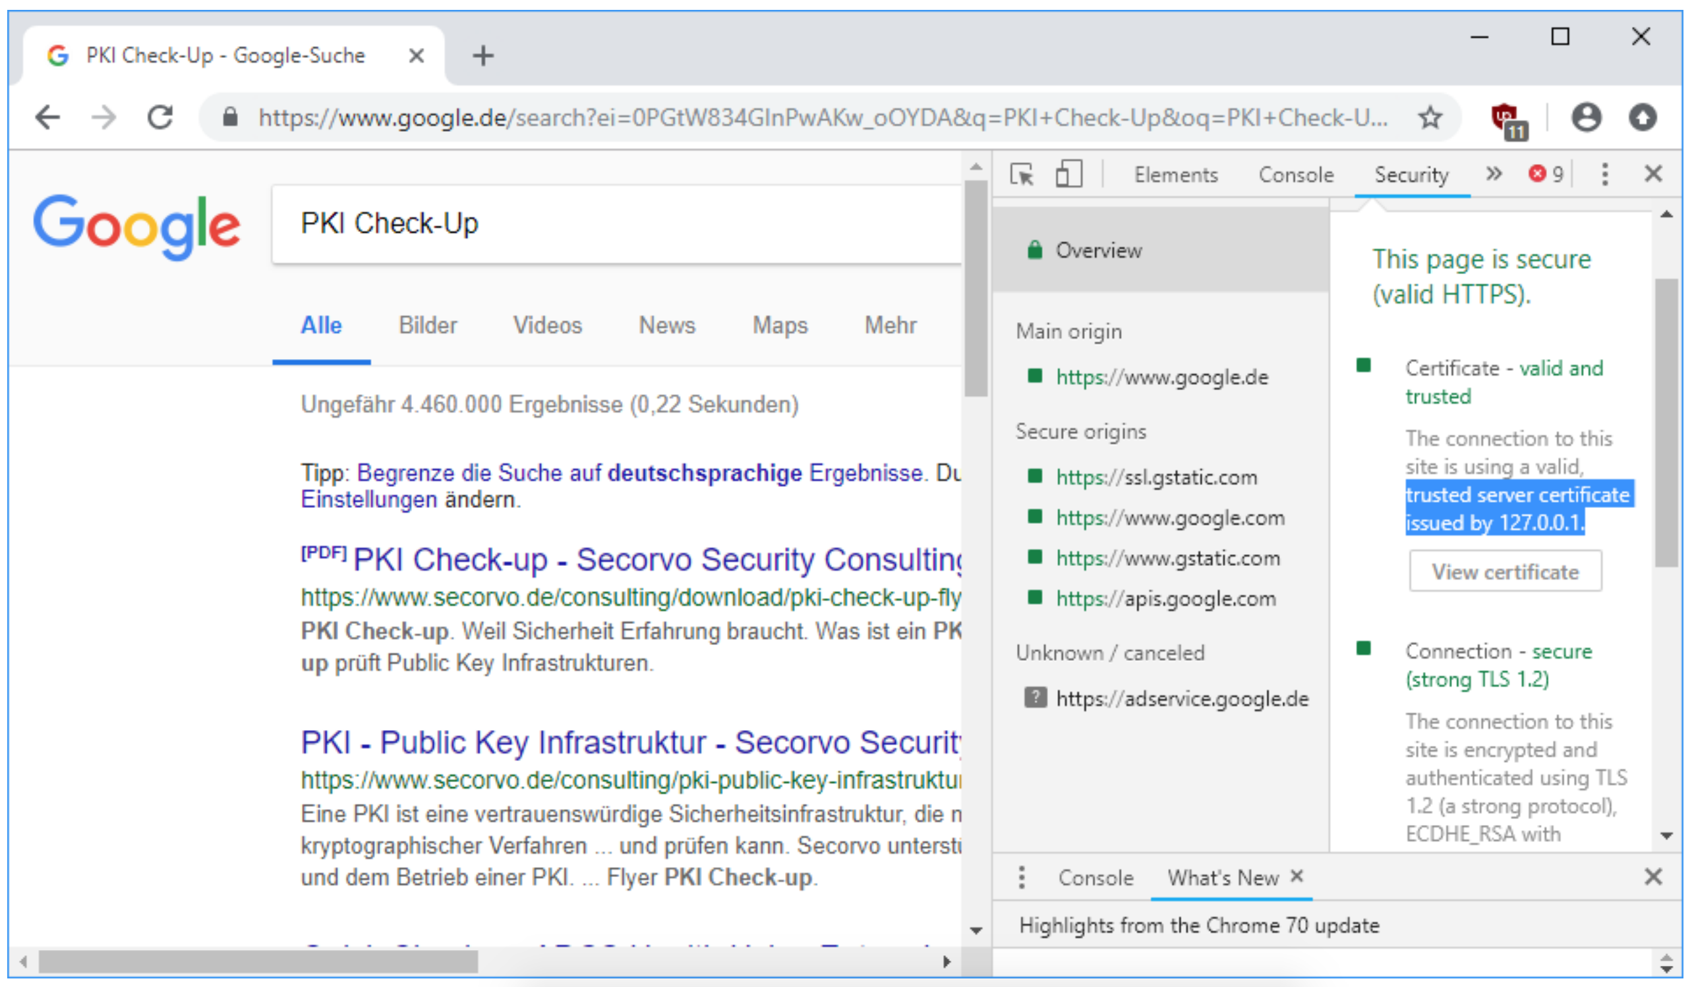The width and height of the screenshot is (1694, 987).
Task: Switch to the Elements DevTools tab
Action: [1176, 175]
